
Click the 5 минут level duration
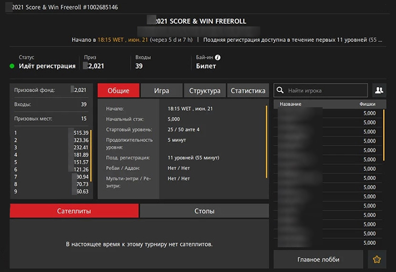(x=177, y=140)
